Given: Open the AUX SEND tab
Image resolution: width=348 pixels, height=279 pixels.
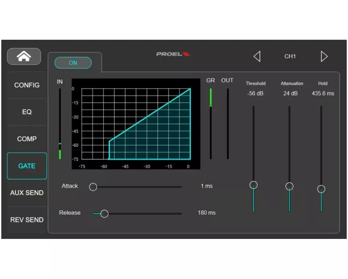Looking at the screenshot, I should pyautogui.click(x=27, y=193).
